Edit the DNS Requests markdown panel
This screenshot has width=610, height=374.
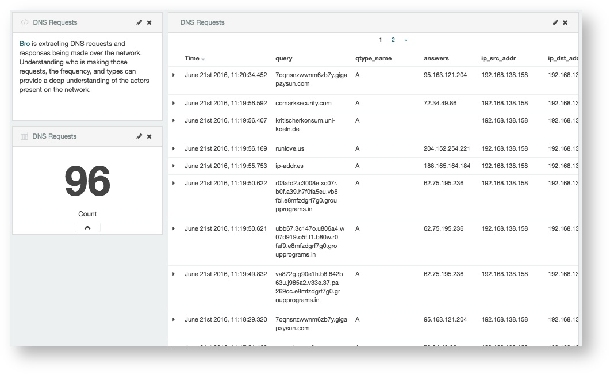click(x=139, y=22)
